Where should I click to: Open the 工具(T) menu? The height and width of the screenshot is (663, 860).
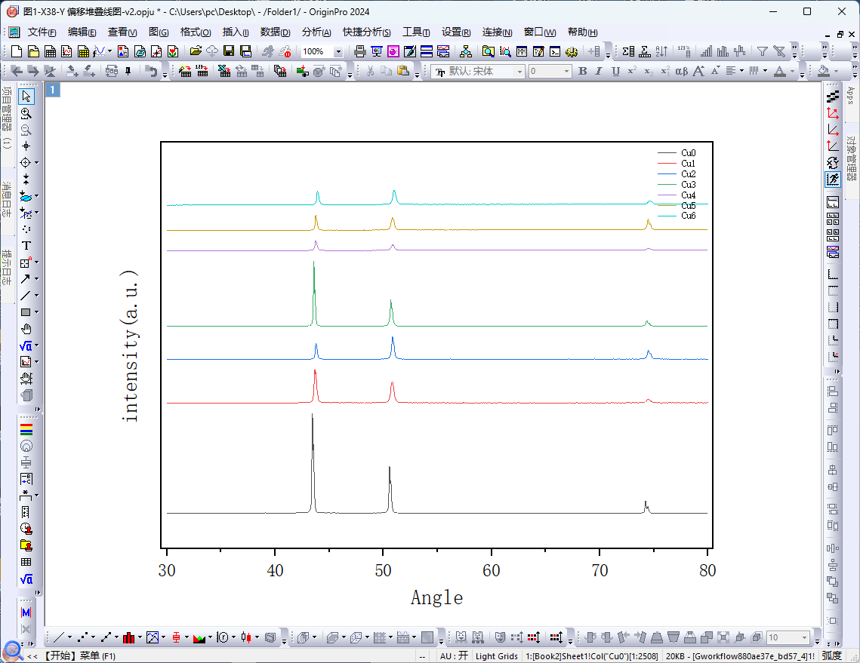(x=416, y=32)
